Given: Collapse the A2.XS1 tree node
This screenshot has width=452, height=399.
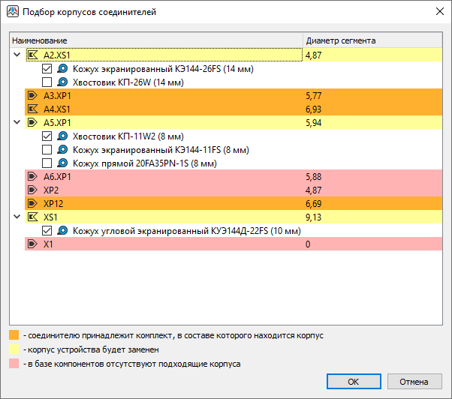Looking at the screenshot, I should [x=17, y=55].
